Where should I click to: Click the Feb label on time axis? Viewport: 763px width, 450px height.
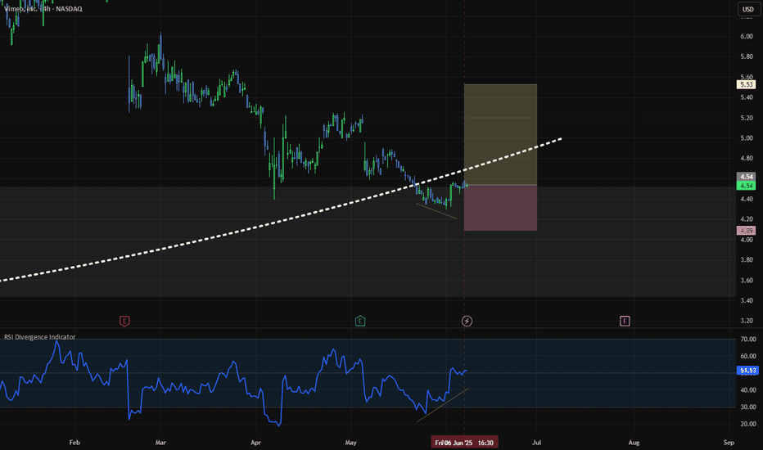[x=74, y=443]
